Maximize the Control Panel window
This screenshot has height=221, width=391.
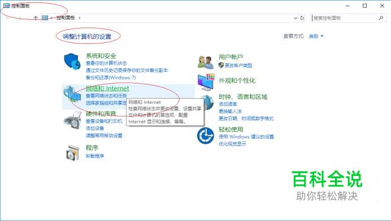(364, 6)
